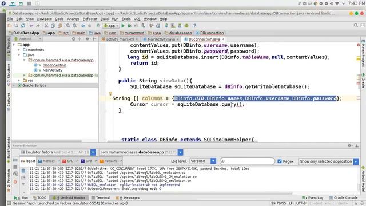This screenshot has width=366, height=206.
Task: Open the File menu
Action: tap(10, 19)
